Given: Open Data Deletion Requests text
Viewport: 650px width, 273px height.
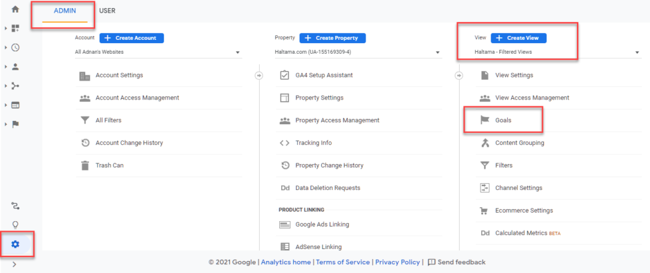Looking at the screenshot, I should pos(328,187).
